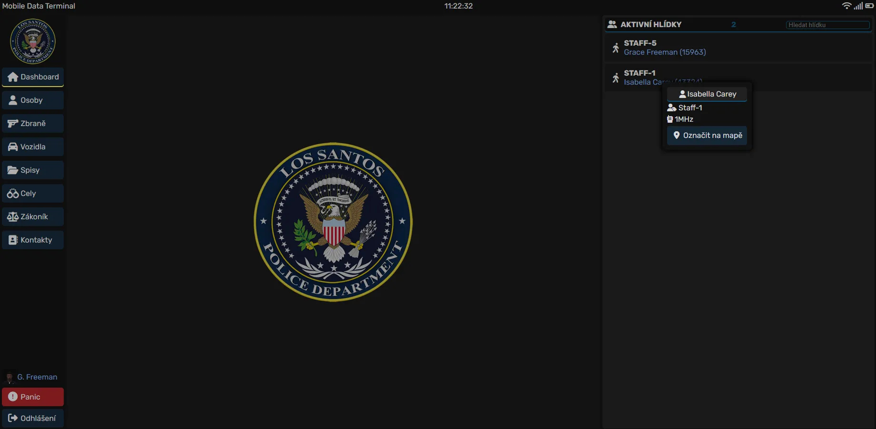Viewport: 876px width, 429px height.
Task: Click the radio icon beside 1MHz
Action: (x=670, y=119)
